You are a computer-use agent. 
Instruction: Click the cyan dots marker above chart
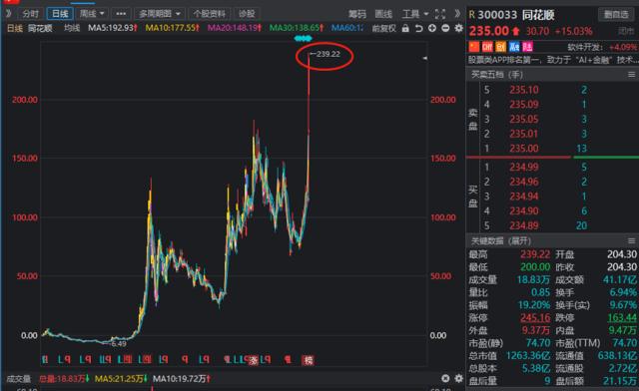(x=303, y=38)
